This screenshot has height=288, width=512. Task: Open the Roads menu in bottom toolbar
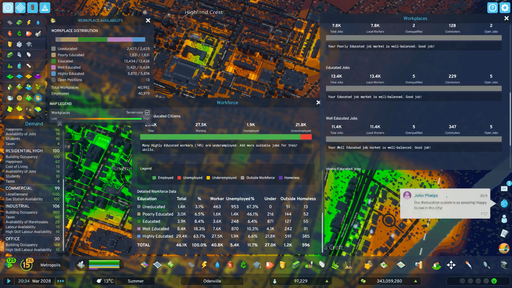tap(191, 265)
